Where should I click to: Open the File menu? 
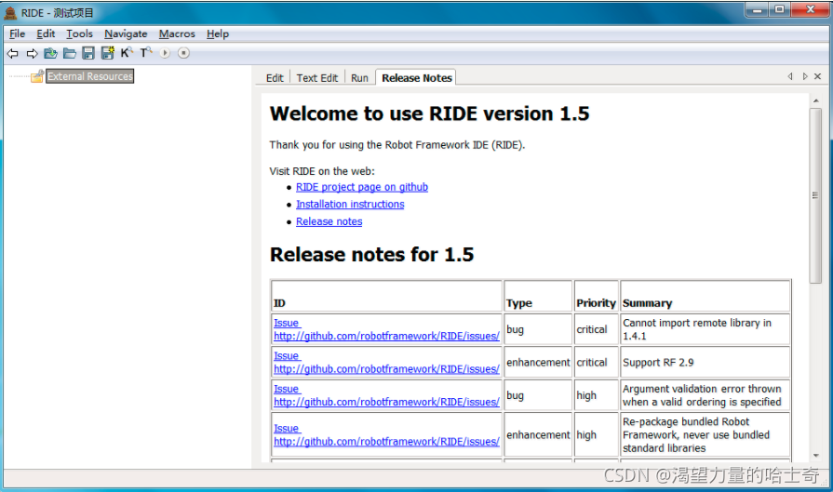tap(17, 34)
